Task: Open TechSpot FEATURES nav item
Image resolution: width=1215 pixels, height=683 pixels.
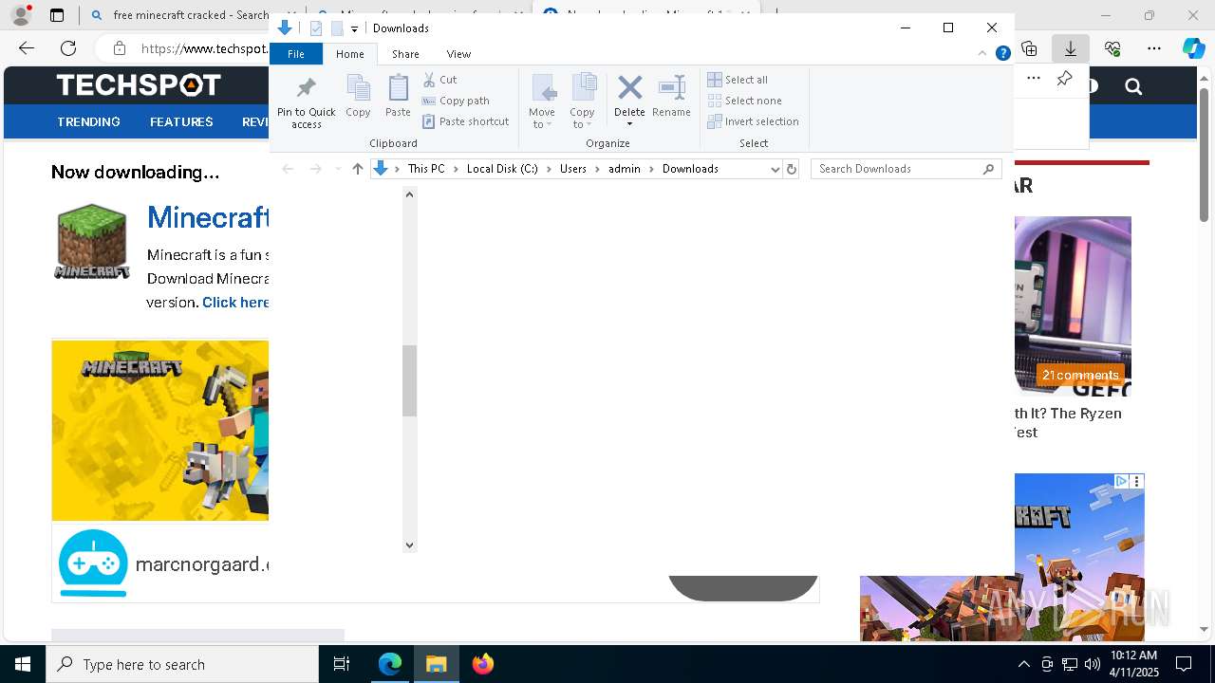Action: [181, 121]
